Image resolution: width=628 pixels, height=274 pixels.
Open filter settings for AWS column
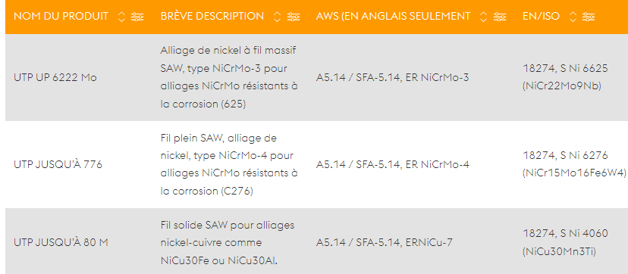(499, 17)
